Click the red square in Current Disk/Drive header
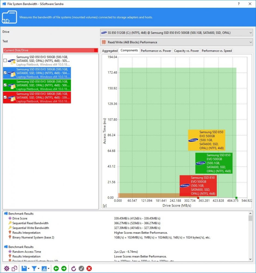This screenshot has width=256, height=273. [96, 50]
